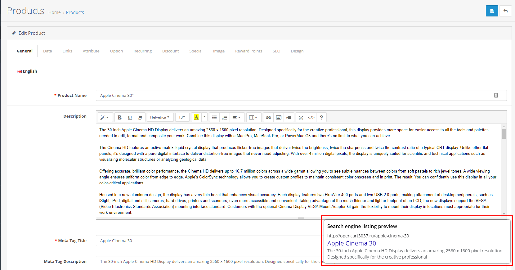Expand the table insert dropdown
This screenshot has height=270, width=515.
[253, 117]
